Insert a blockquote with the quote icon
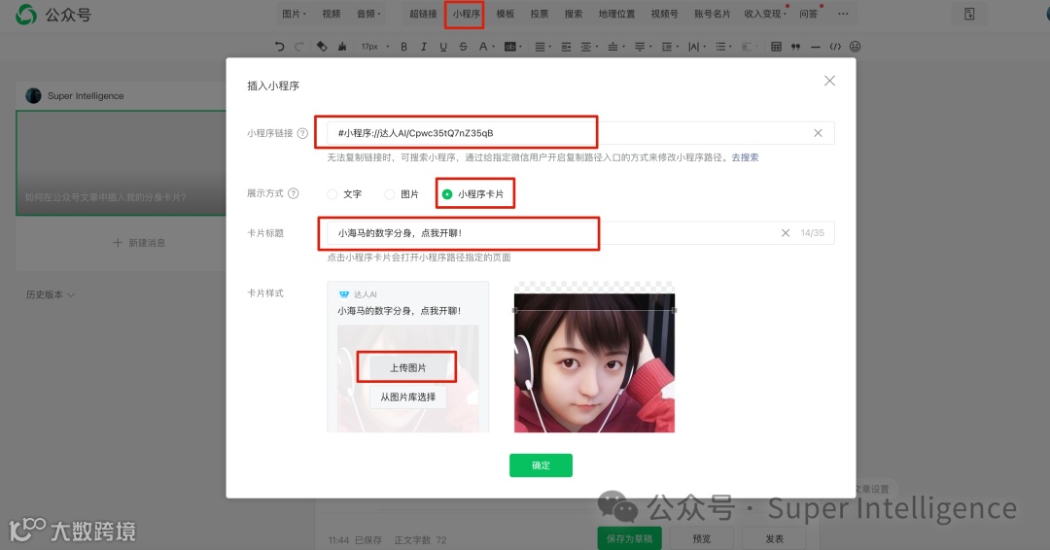This screenshot has height=550, width=1050. (795, 47)
